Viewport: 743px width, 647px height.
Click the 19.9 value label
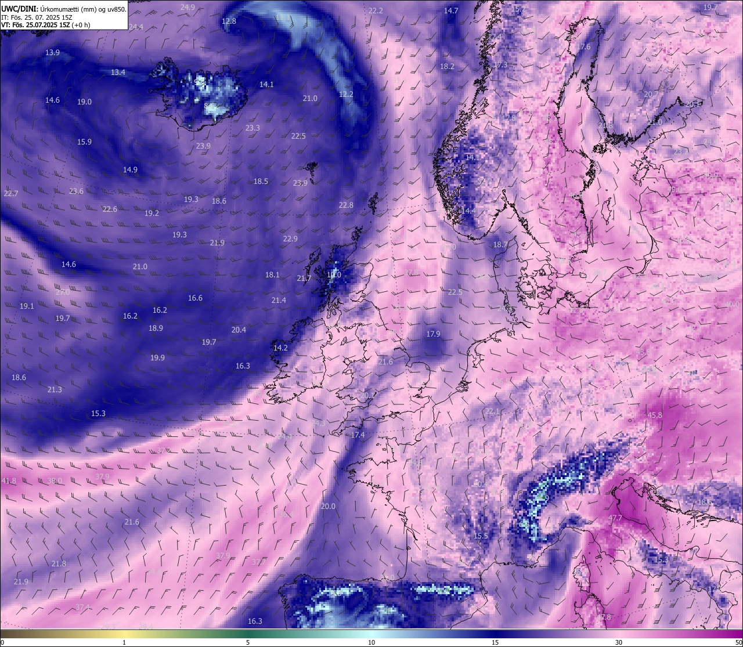(157, 357)
